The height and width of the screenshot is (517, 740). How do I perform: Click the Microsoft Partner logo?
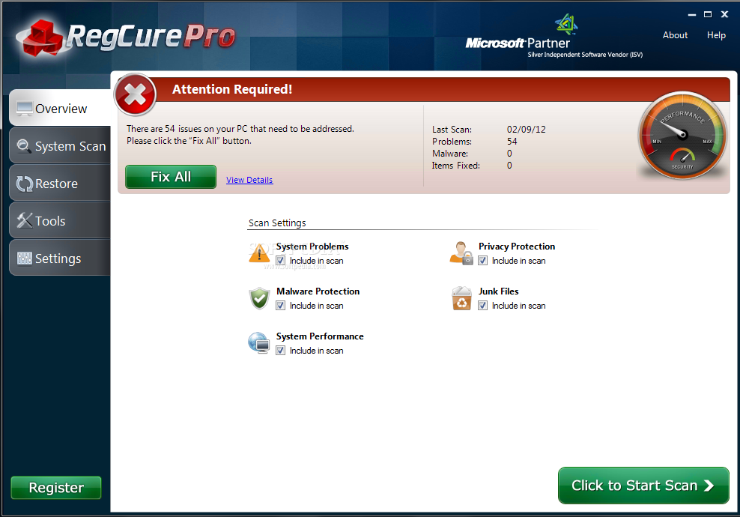[x=554, y=37]
